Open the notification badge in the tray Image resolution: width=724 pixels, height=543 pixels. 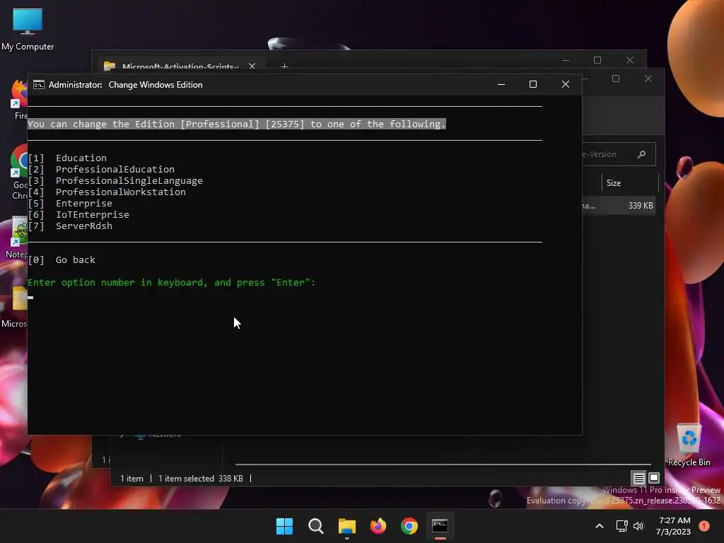click(x=703, y=526)
